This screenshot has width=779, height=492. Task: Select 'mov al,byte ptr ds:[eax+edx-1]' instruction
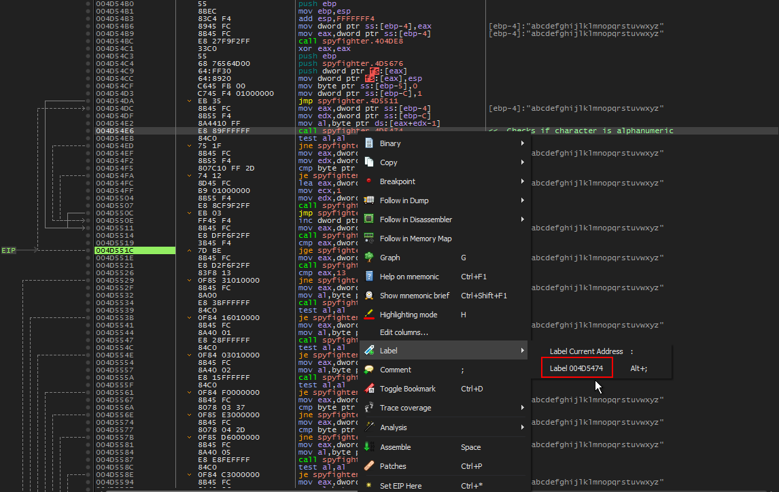(x=370, y=123)
